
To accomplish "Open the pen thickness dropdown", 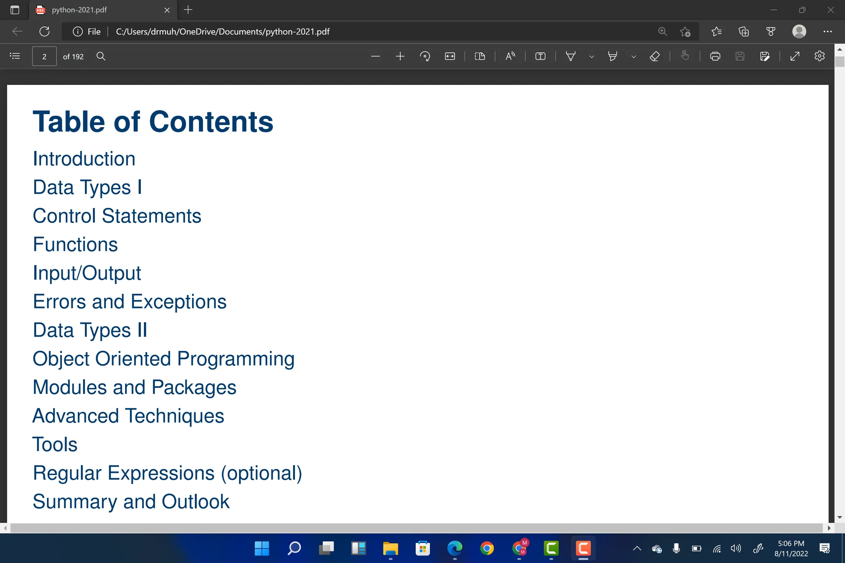I will [x=591, y=56].
